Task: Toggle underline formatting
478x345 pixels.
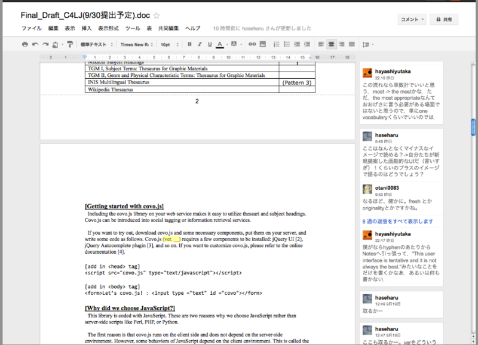Action: 210,44
